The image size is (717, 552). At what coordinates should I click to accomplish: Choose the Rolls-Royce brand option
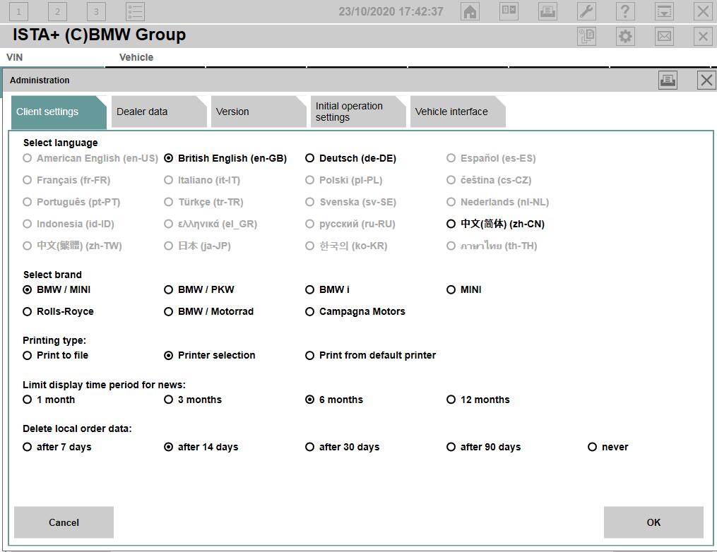click(x=28, y=311)
